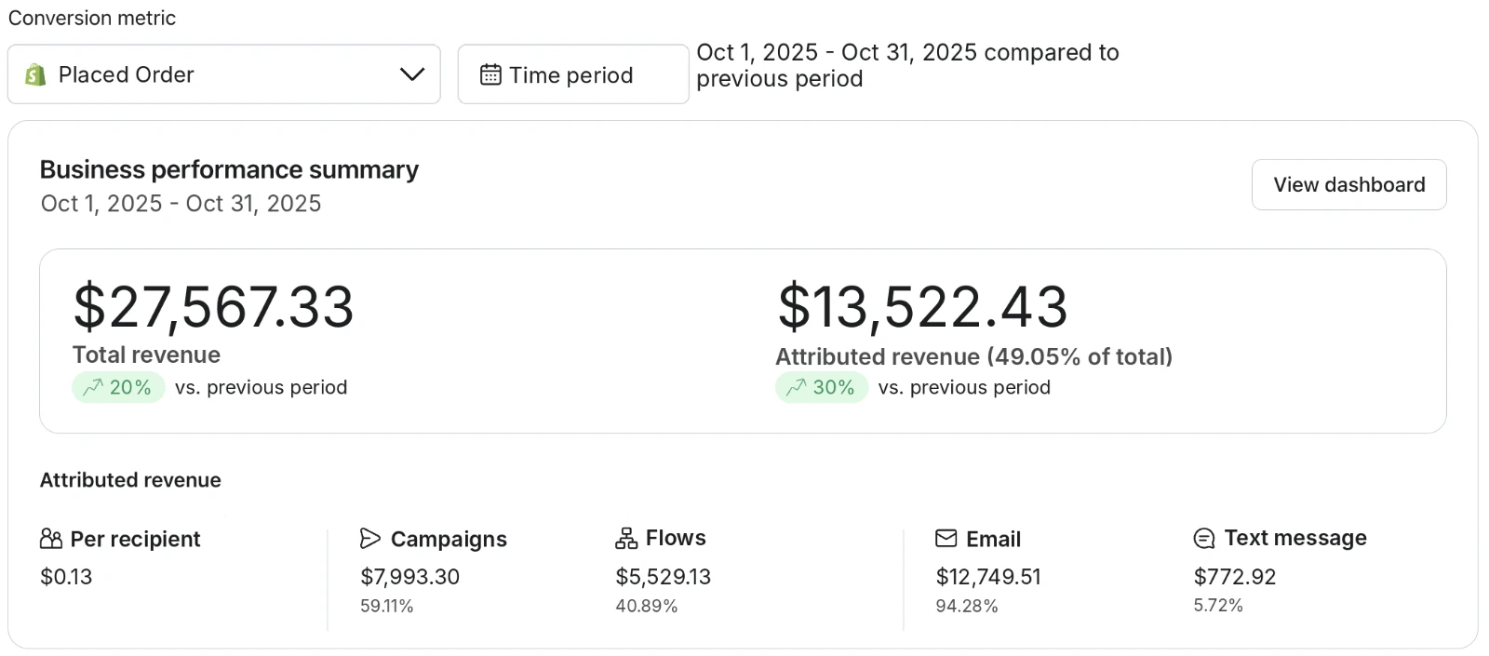
Task: Click the compared to previous period date text
Action: click(907, 65)
